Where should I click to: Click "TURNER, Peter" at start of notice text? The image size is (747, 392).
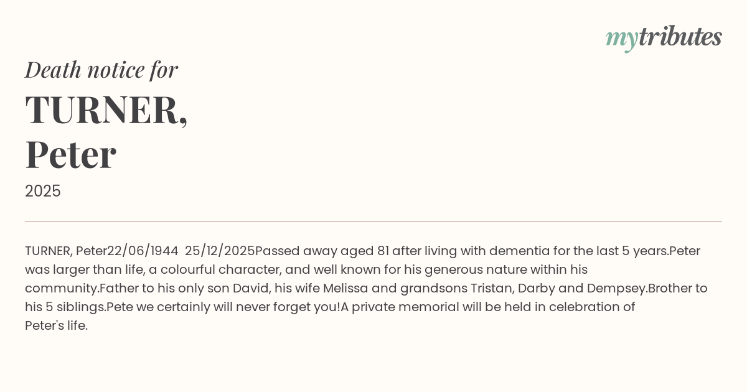(65, 251)
